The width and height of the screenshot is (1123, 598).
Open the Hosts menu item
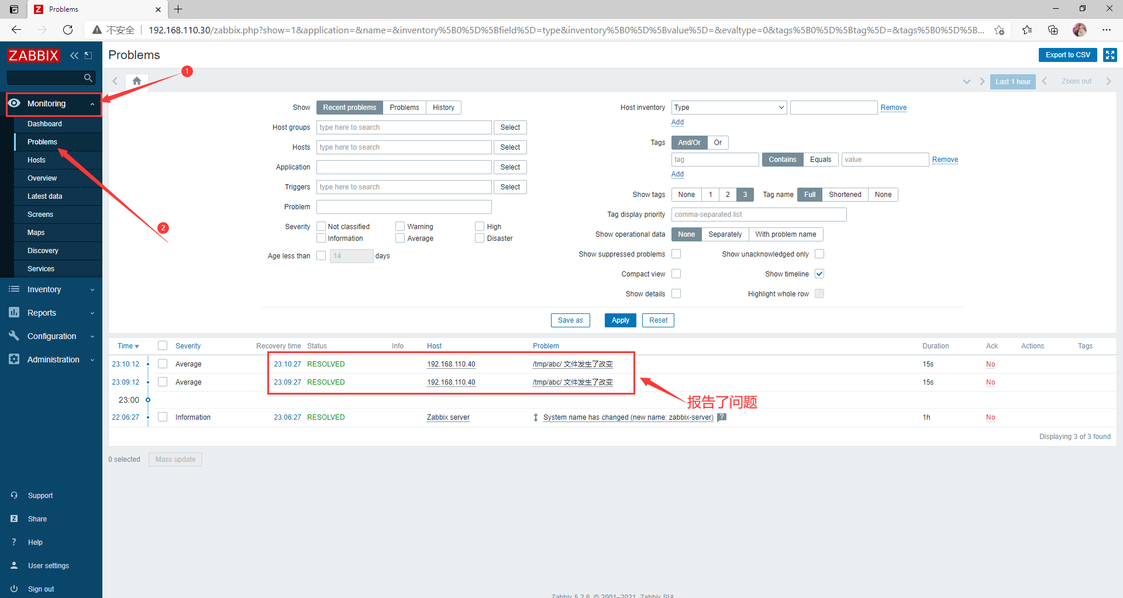36,160
